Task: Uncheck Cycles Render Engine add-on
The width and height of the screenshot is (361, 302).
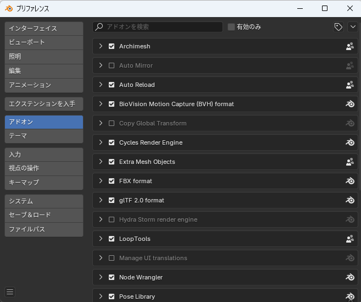Action: tap(112, 142)
